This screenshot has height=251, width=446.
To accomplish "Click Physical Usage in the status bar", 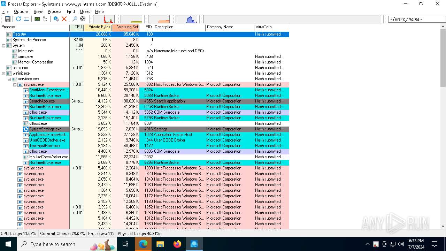I will 139,234.
